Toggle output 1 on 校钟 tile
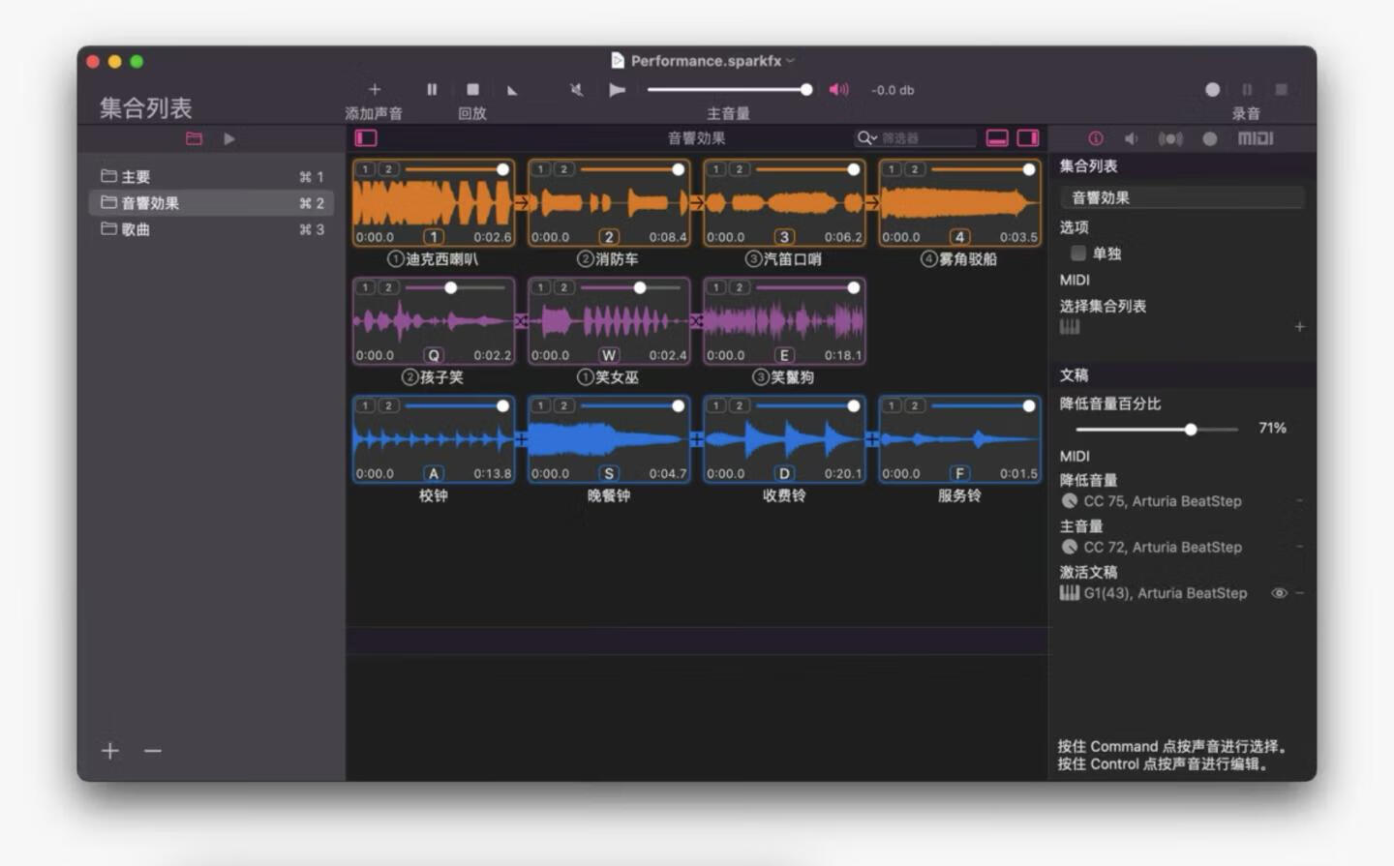Image resolution: width=1394 pixels, height=866 pixels. click(x=365, y=405)
